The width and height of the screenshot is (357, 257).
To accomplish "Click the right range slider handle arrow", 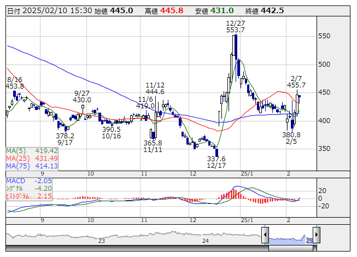I will click(x=317, y=235).
